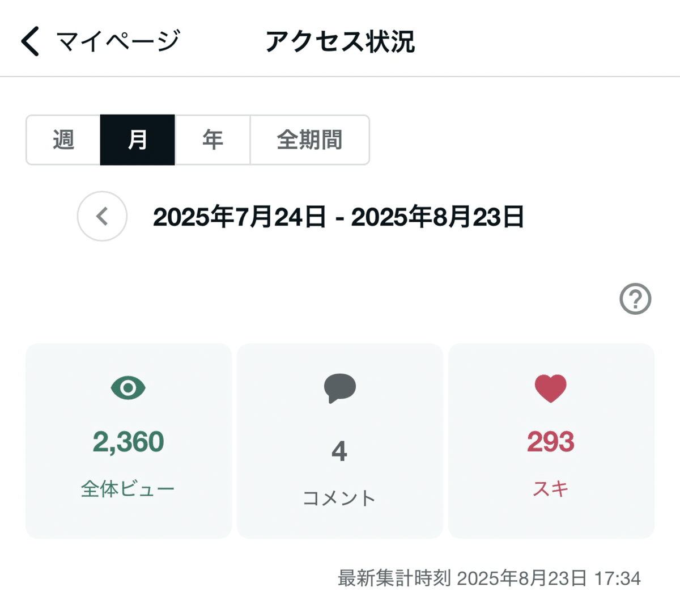Click the gray speech bubble icon

(x=339, y=388)
